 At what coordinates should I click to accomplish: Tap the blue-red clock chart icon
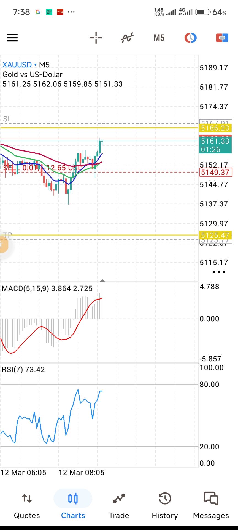coord(190,38)
